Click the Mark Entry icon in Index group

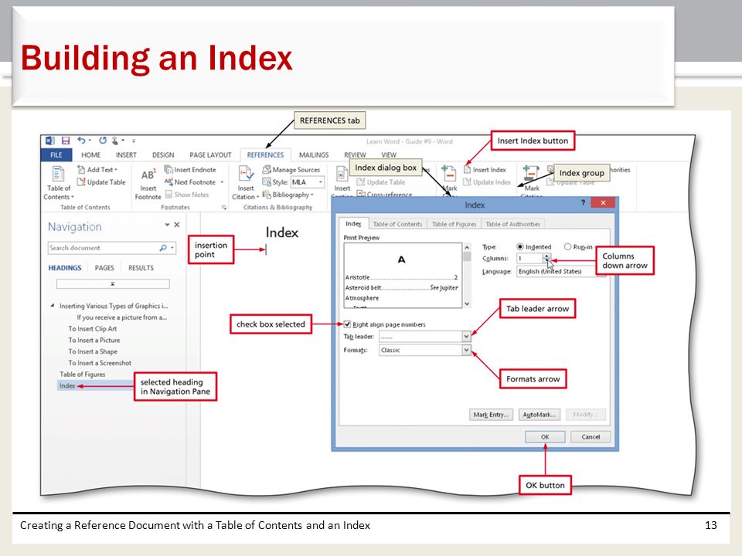pyautogui.click(x=448, y=174)
